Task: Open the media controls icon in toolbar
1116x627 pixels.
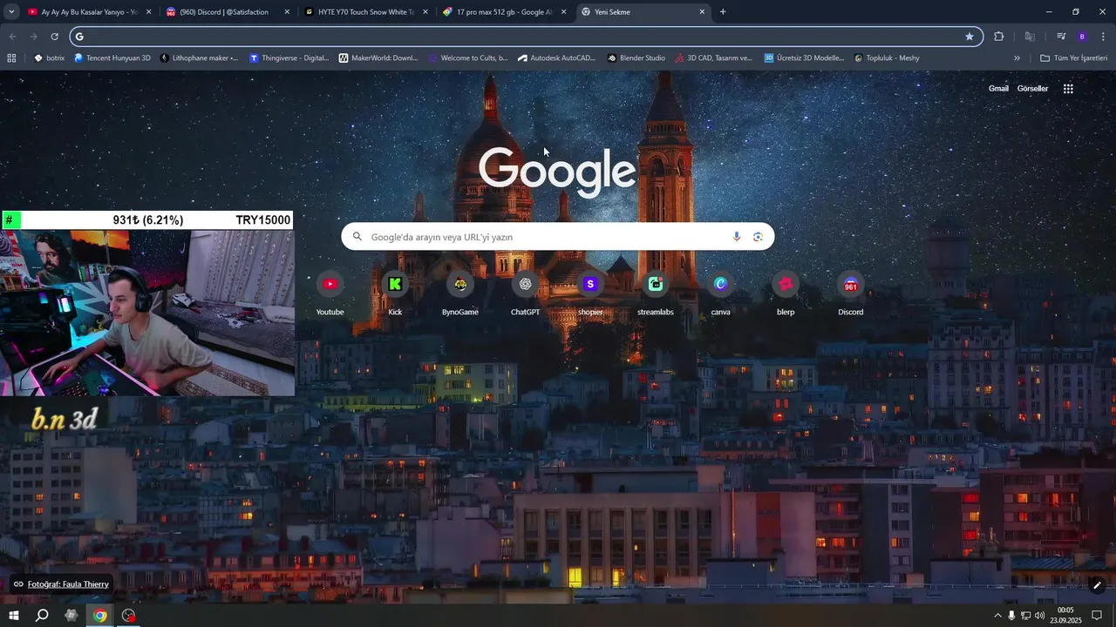Action: click(x=1061, y=37)
